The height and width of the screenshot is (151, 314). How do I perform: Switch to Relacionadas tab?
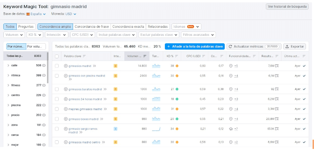[x=158, y=26]
